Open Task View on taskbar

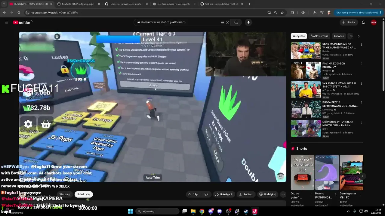(184, 211)
